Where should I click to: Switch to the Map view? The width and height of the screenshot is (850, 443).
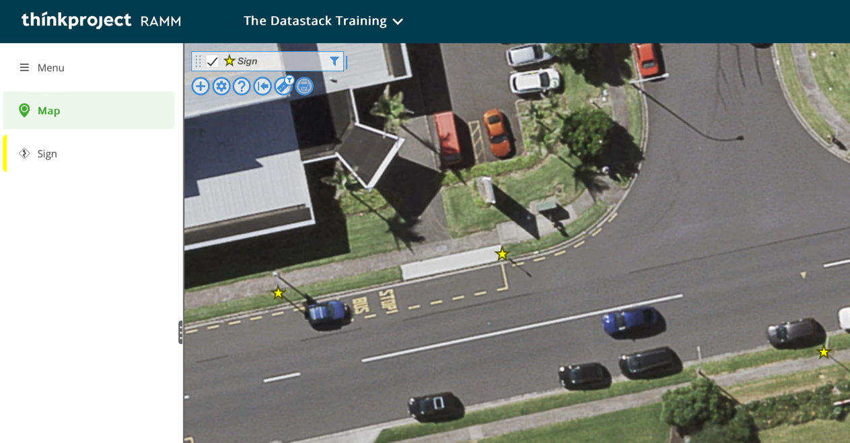pos(89,110)
